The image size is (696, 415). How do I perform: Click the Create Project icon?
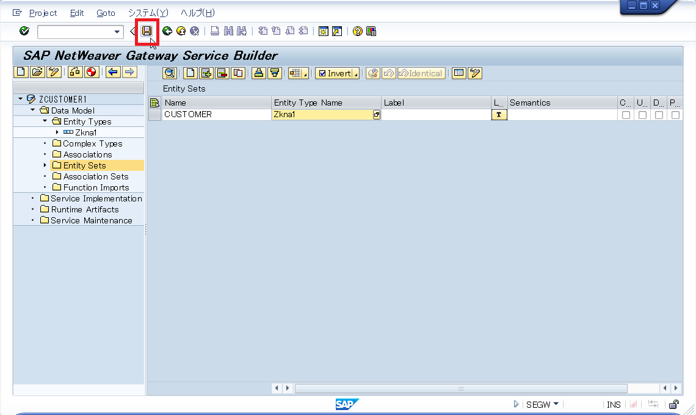(x=21, y=72)
